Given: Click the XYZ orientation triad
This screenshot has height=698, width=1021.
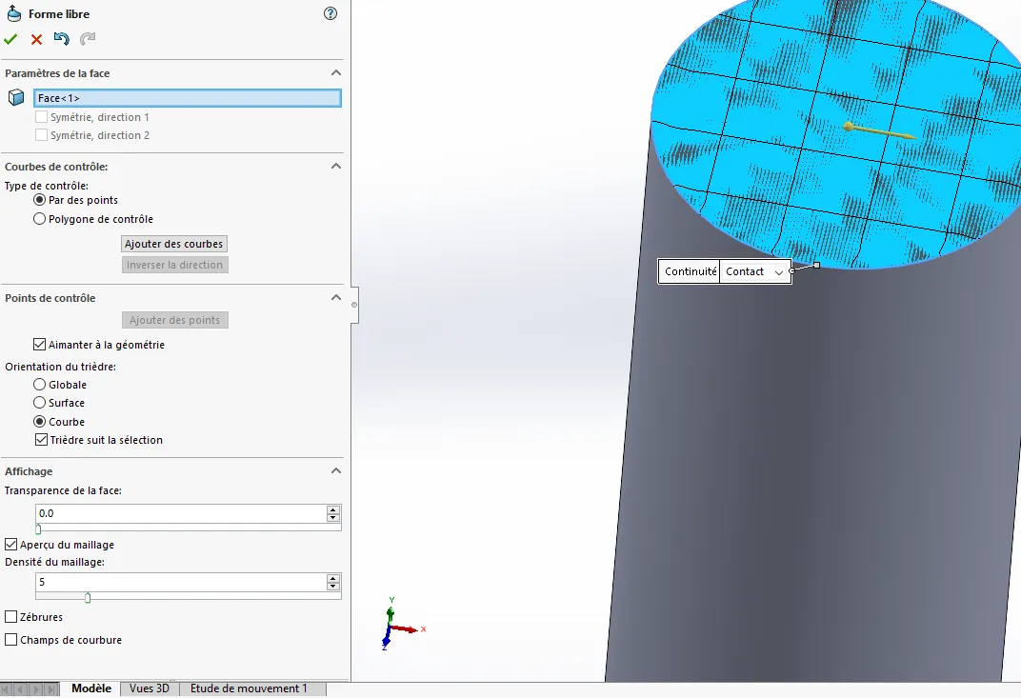Looking at the screenshot, I should 401,625.
